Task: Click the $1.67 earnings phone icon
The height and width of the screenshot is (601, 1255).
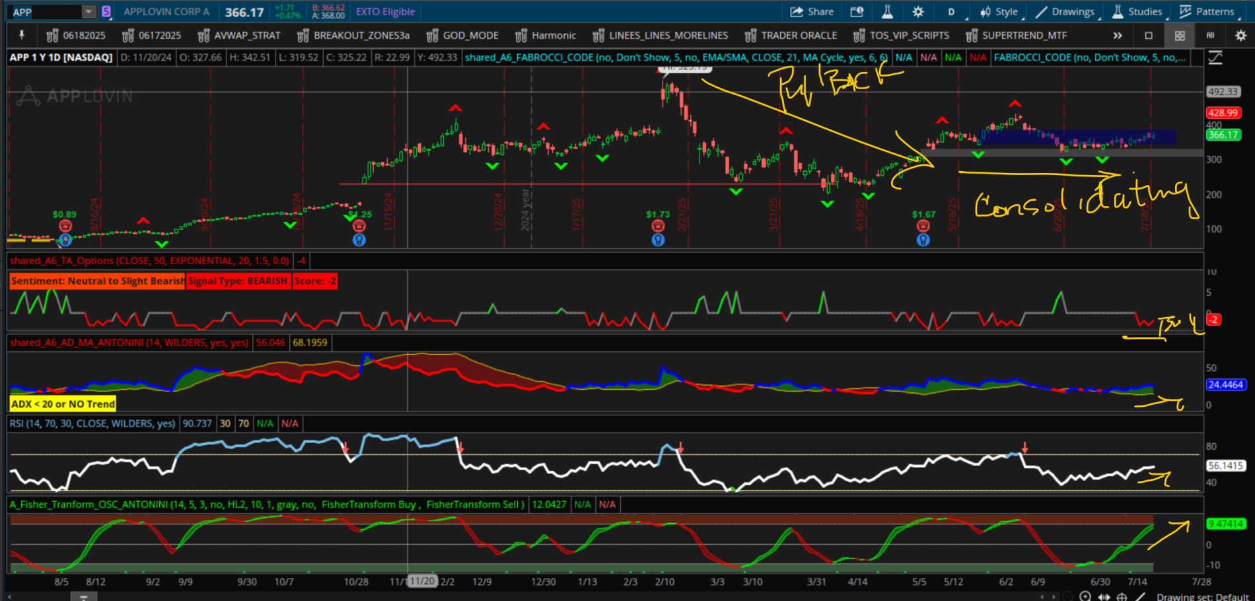Action: coord(923,226)
